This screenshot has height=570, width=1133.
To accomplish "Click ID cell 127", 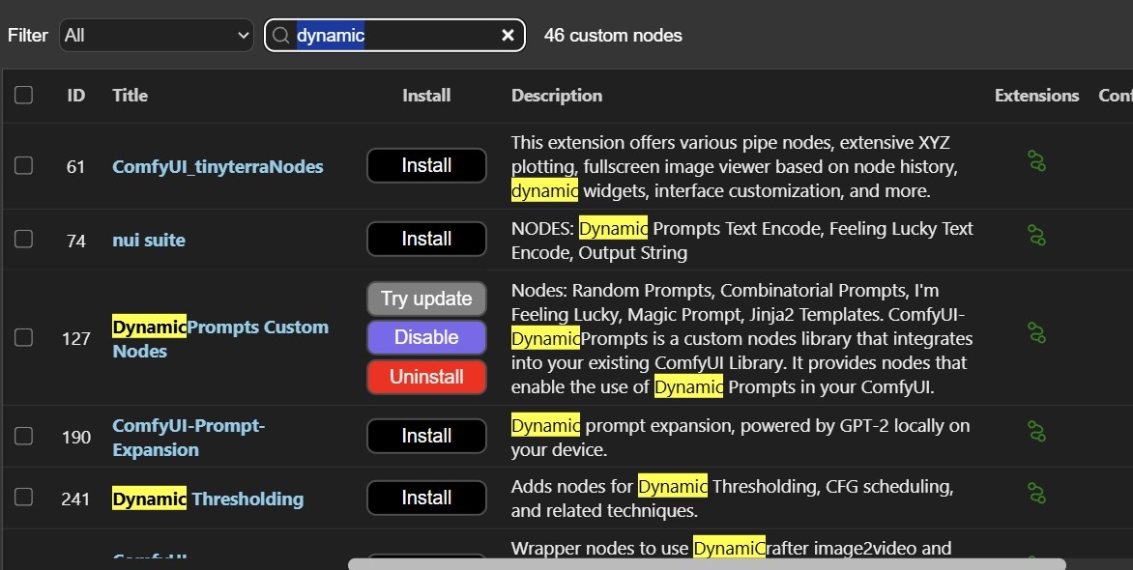I will (75, 338).
